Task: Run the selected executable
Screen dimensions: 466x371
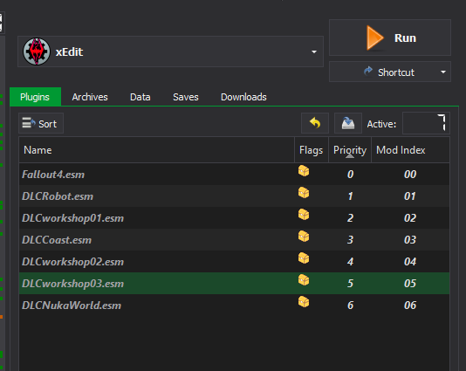Action: [x=390, y=38]
